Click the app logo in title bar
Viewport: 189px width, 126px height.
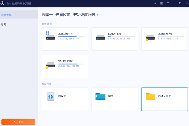tap(3, 3)
